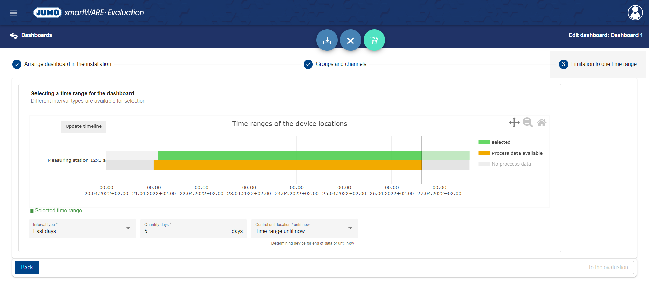
Task: Open the hamburger navigation menu
Action: point(14,13)
